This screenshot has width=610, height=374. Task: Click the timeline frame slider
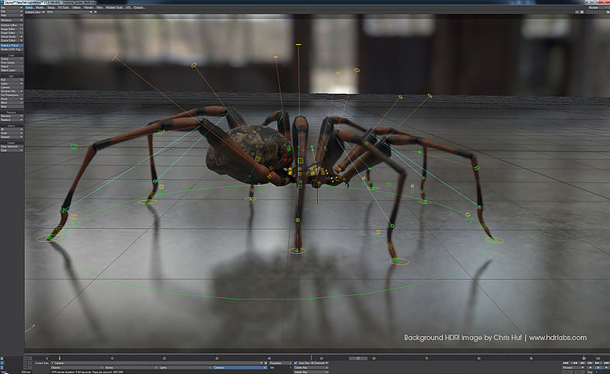tap(359, 358)
